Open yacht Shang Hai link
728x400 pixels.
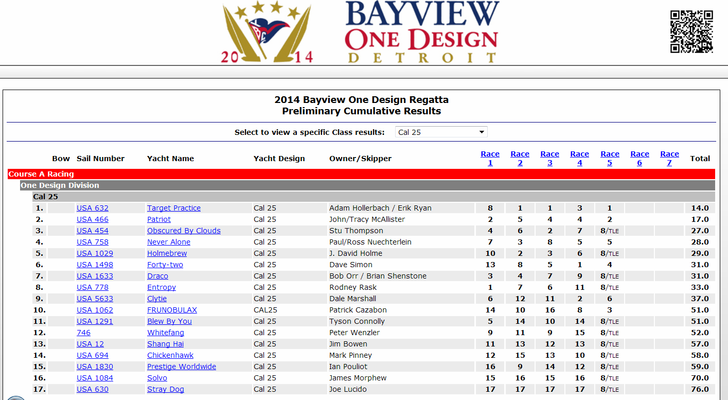pyautogui.click(x=165, y=344)
